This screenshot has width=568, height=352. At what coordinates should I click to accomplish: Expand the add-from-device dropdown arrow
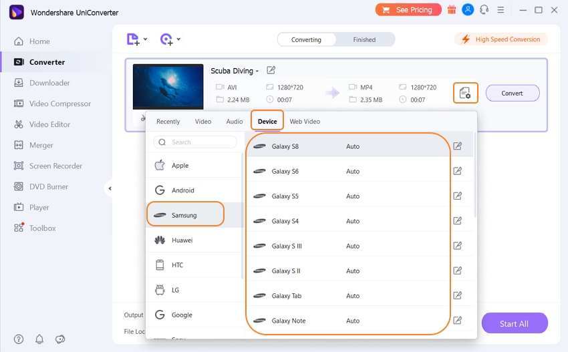(178, 39)
